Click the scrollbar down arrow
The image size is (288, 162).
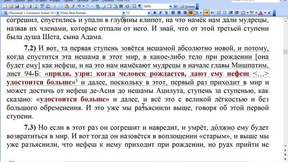(285, 146)
